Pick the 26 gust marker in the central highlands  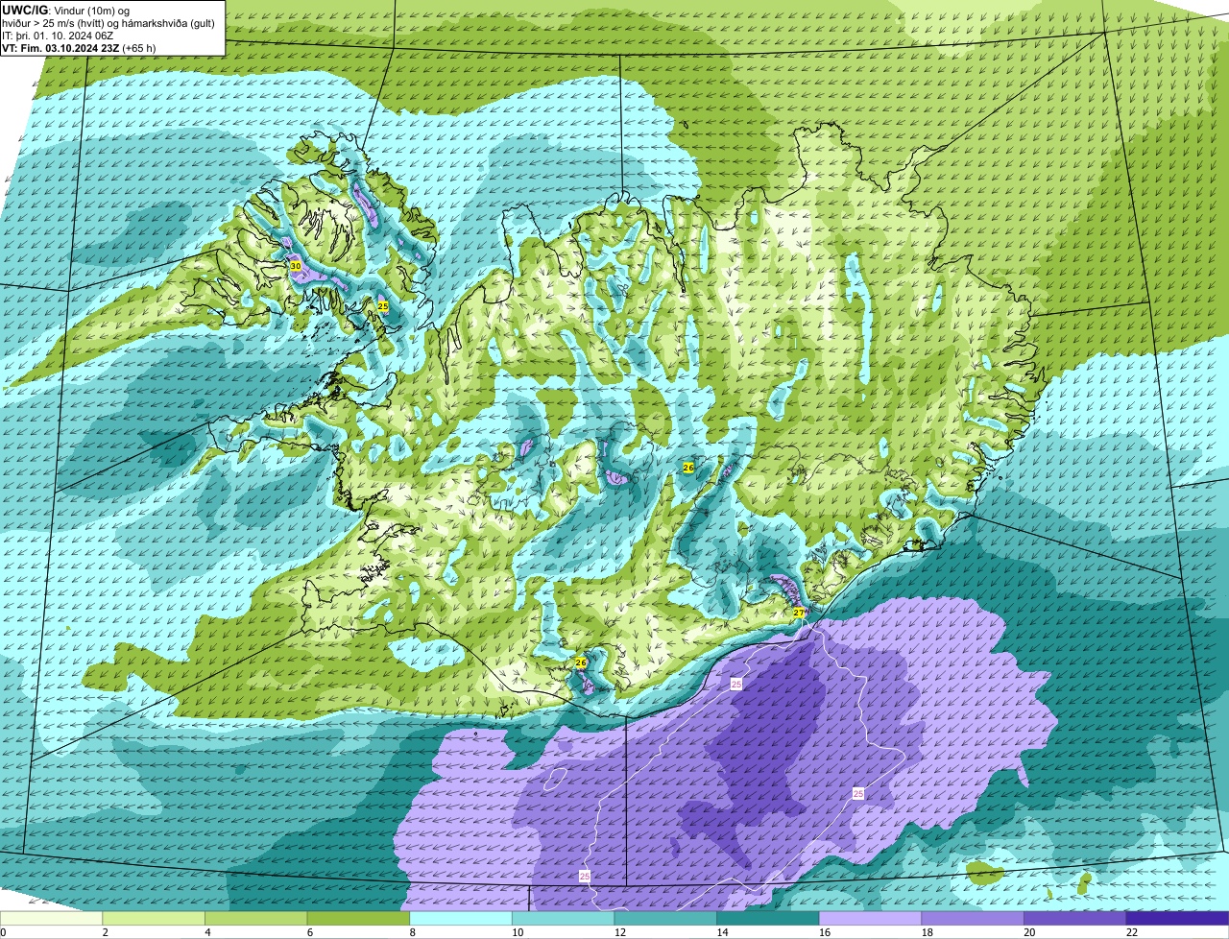(x=688, y=467)
